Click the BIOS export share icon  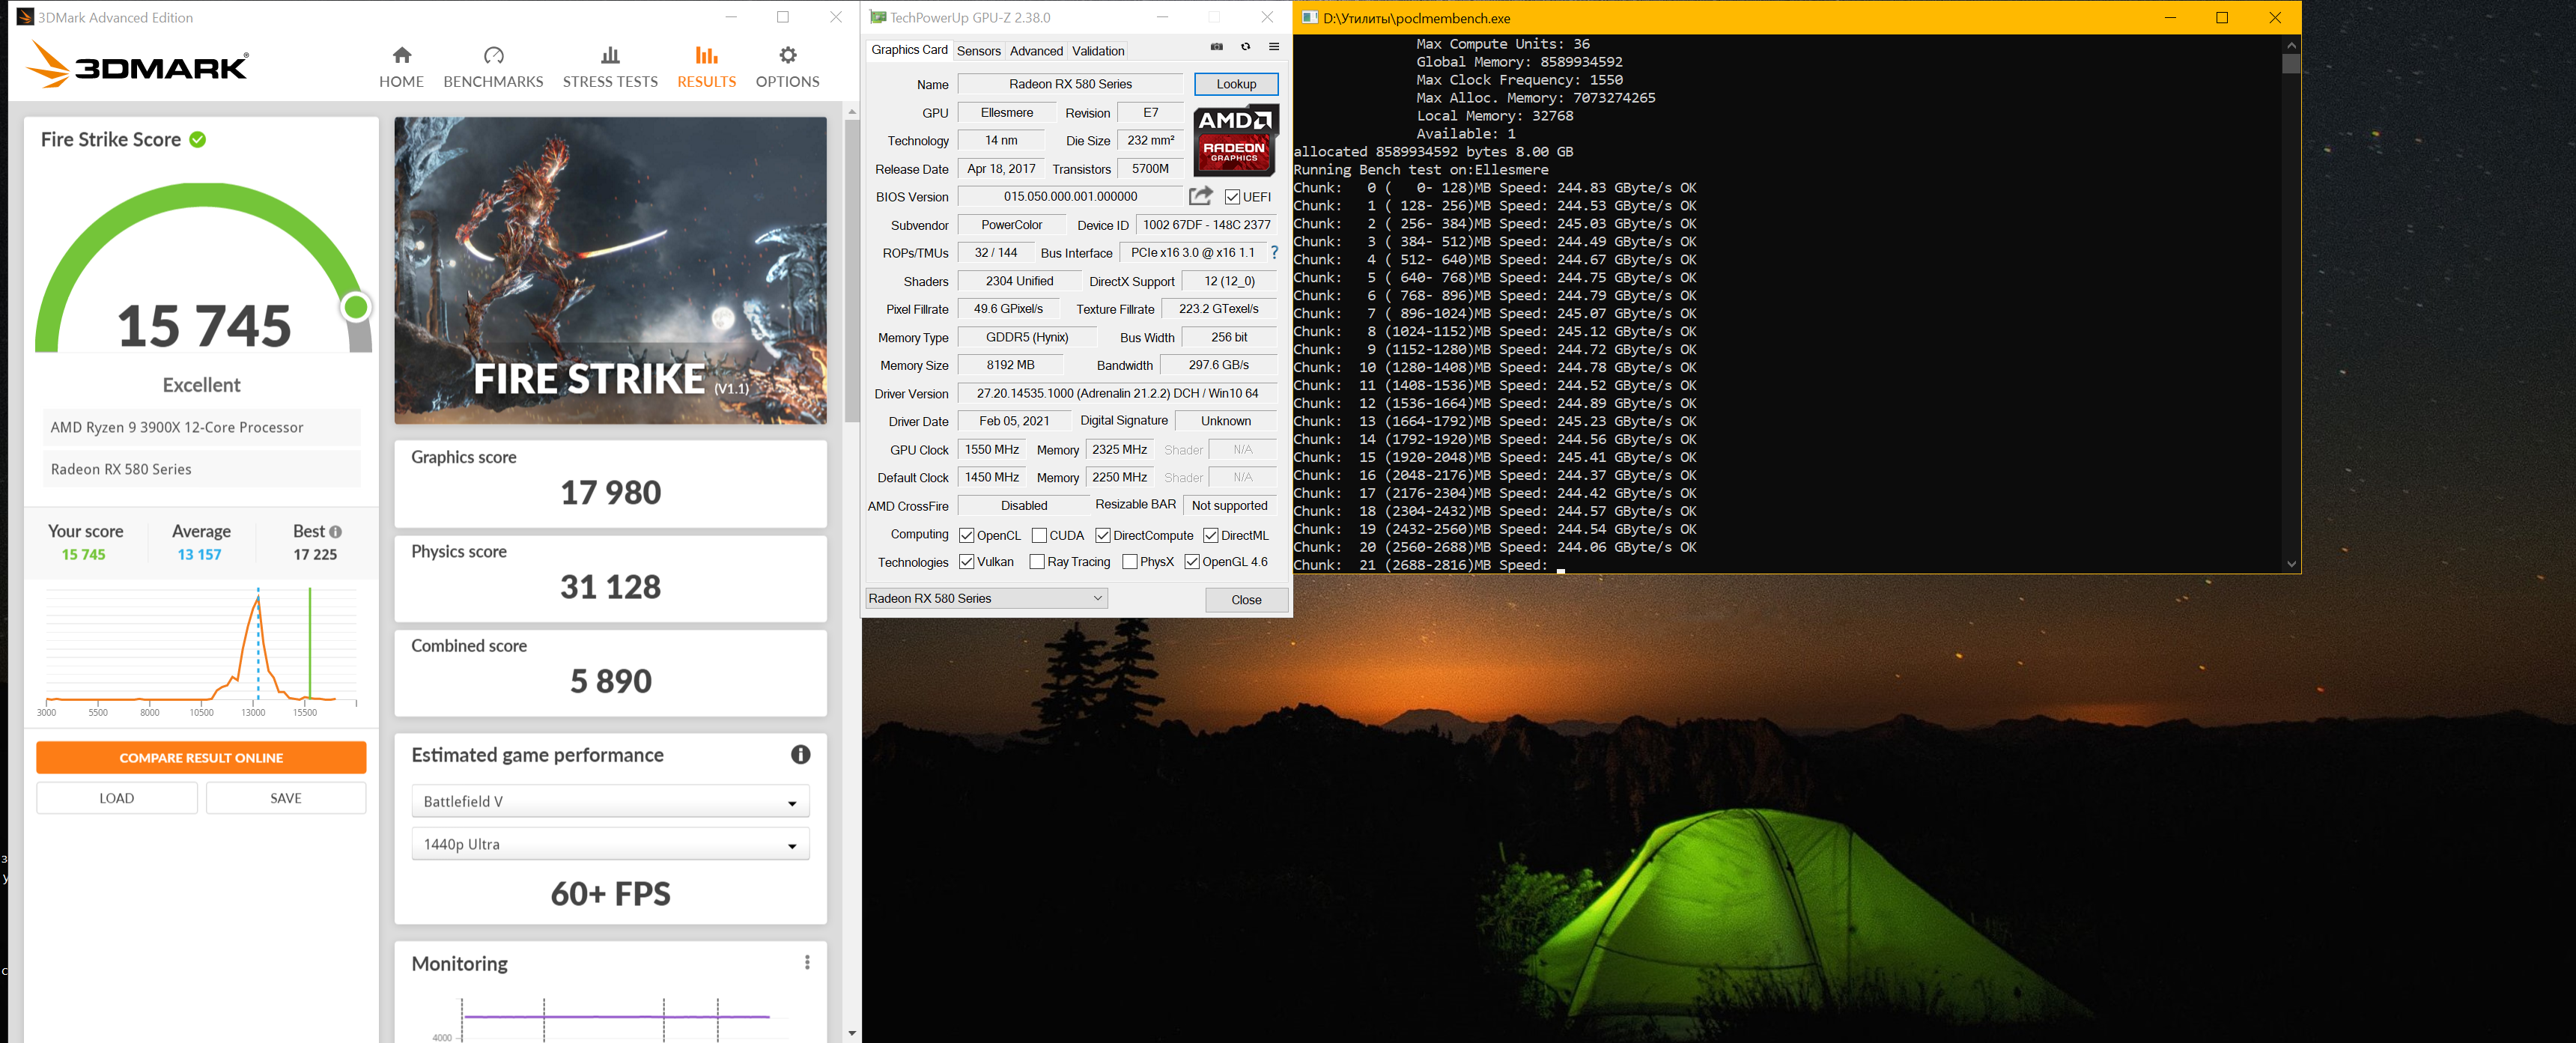(1200, 196)
